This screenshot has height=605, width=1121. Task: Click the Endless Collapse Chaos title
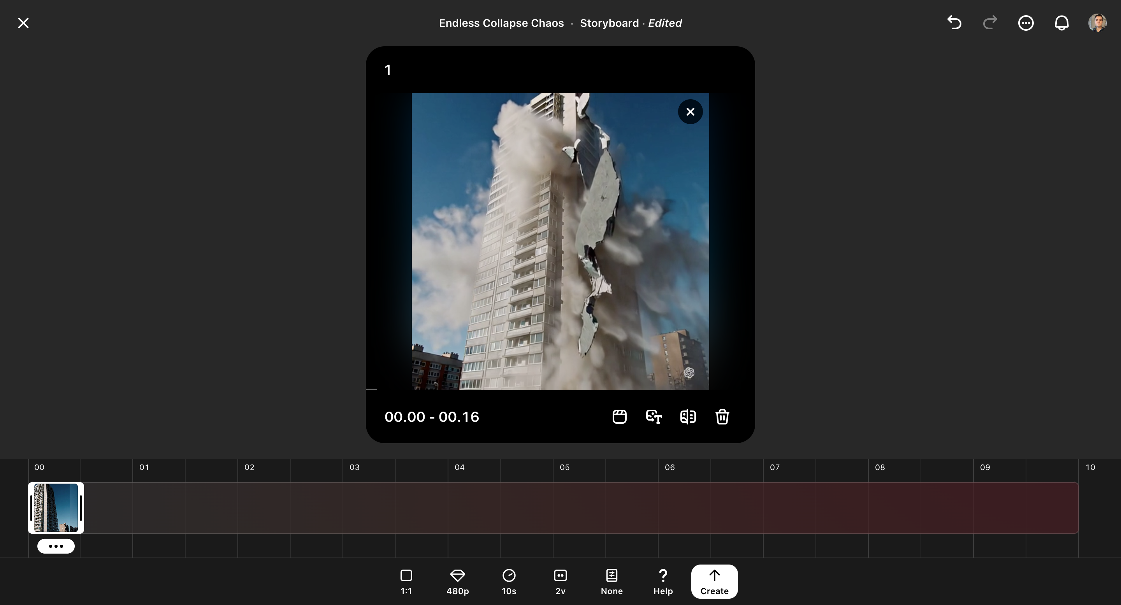click(501, 23)
